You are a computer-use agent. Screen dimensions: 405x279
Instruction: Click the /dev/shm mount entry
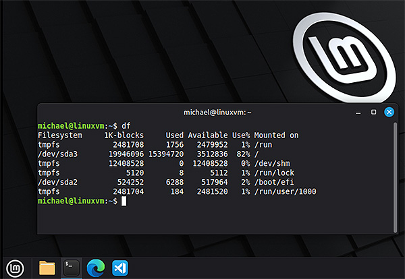coord(272,164)
